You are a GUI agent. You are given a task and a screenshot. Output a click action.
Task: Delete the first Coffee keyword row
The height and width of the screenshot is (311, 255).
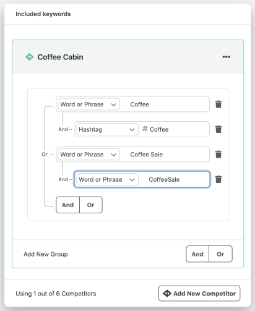point(218,104)
